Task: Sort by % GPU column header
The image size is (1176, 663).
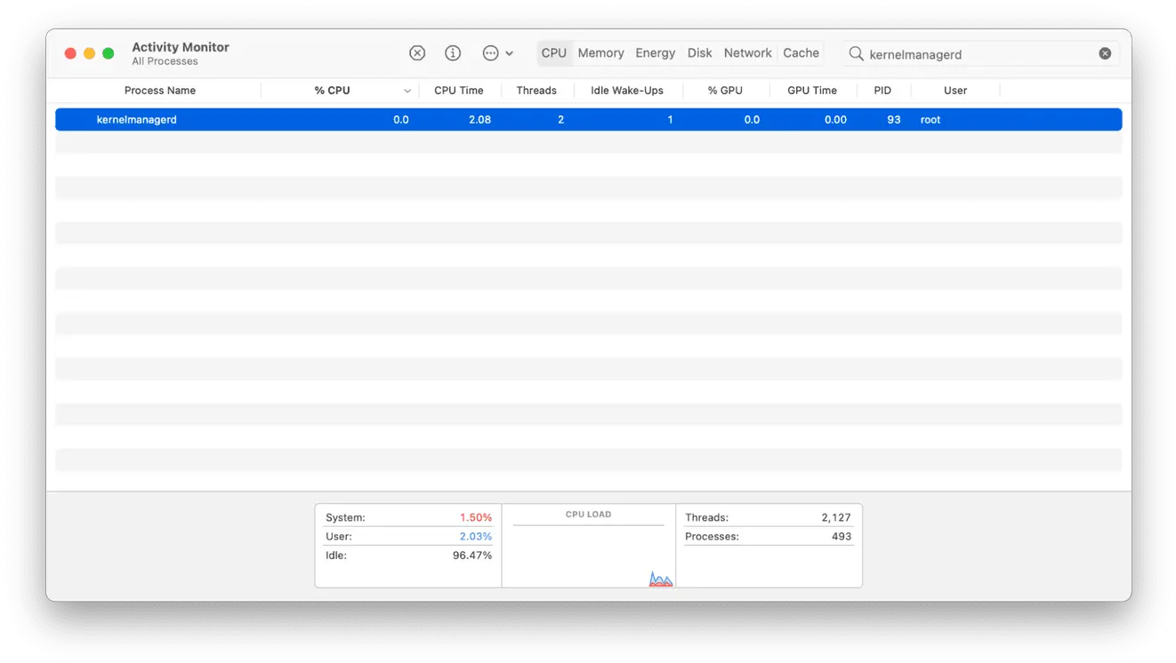Action: click(725, 91)
